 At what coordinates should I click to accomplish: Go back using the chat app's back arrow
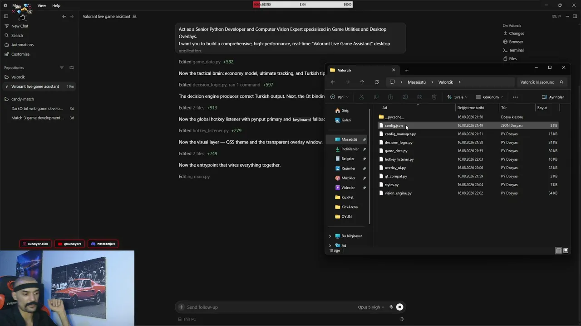(x=64, y=16)
